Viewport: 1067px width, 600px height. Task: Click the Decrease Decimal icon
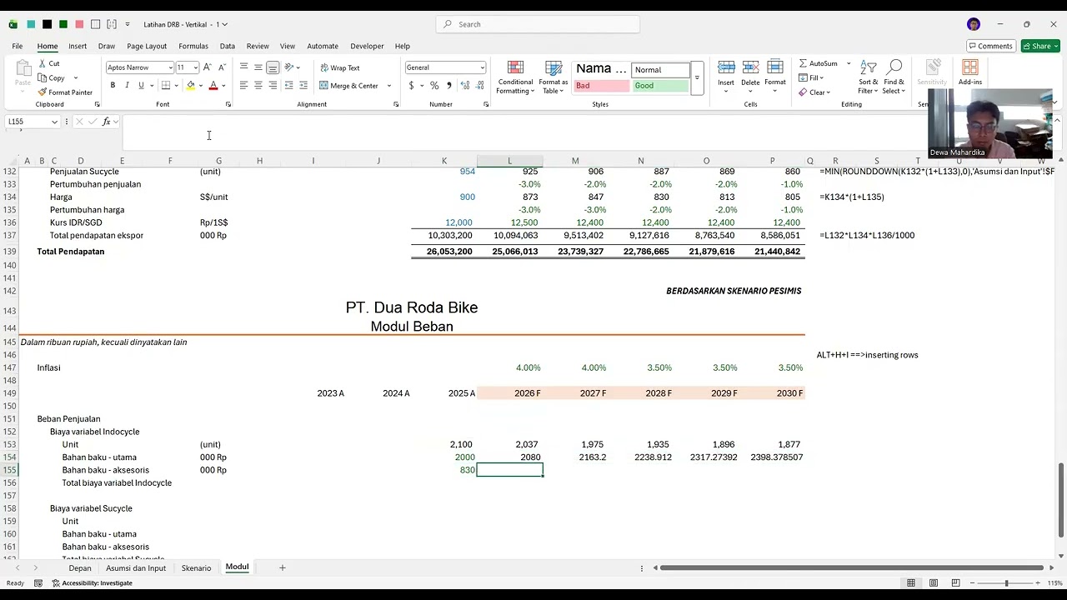(481, 85)
